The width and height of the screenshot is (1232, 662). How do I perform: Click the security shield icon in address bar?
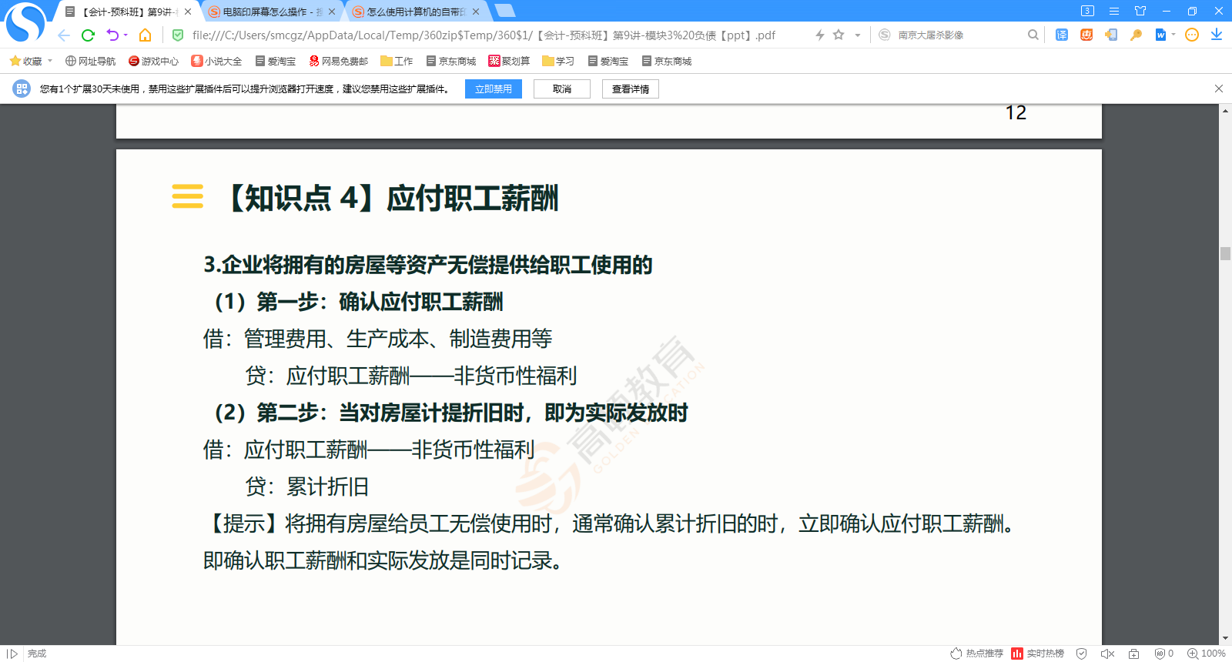(x=178, y=35)
